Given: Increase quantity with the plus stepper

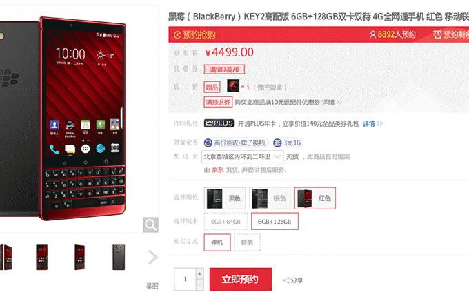Looking at the screenshot, I should point(199,273).
